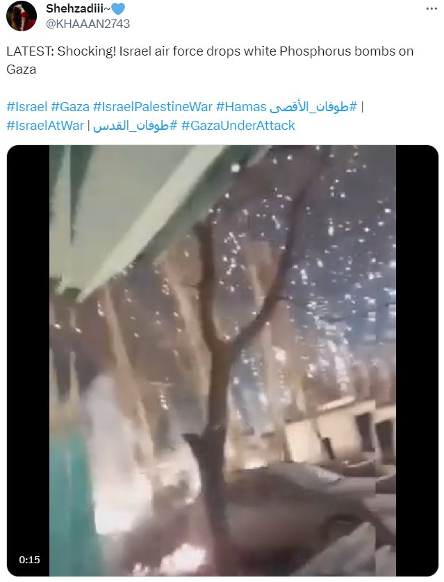Screen dimensions: 444x582
Task: Click the tweet text about white Phosphorus
Action: point(210,60)
